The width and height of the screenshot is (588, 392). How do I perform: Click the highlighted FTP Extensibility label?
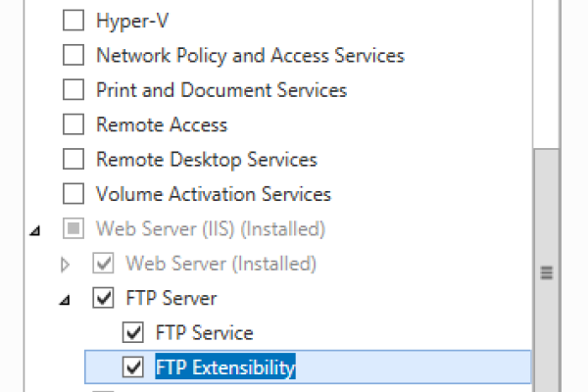coord(224,367)
